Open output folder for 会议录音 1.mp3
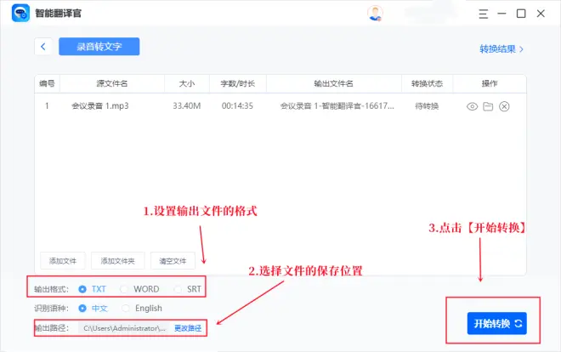Screen dimensions: 561x352 click(x=488, y=106)
